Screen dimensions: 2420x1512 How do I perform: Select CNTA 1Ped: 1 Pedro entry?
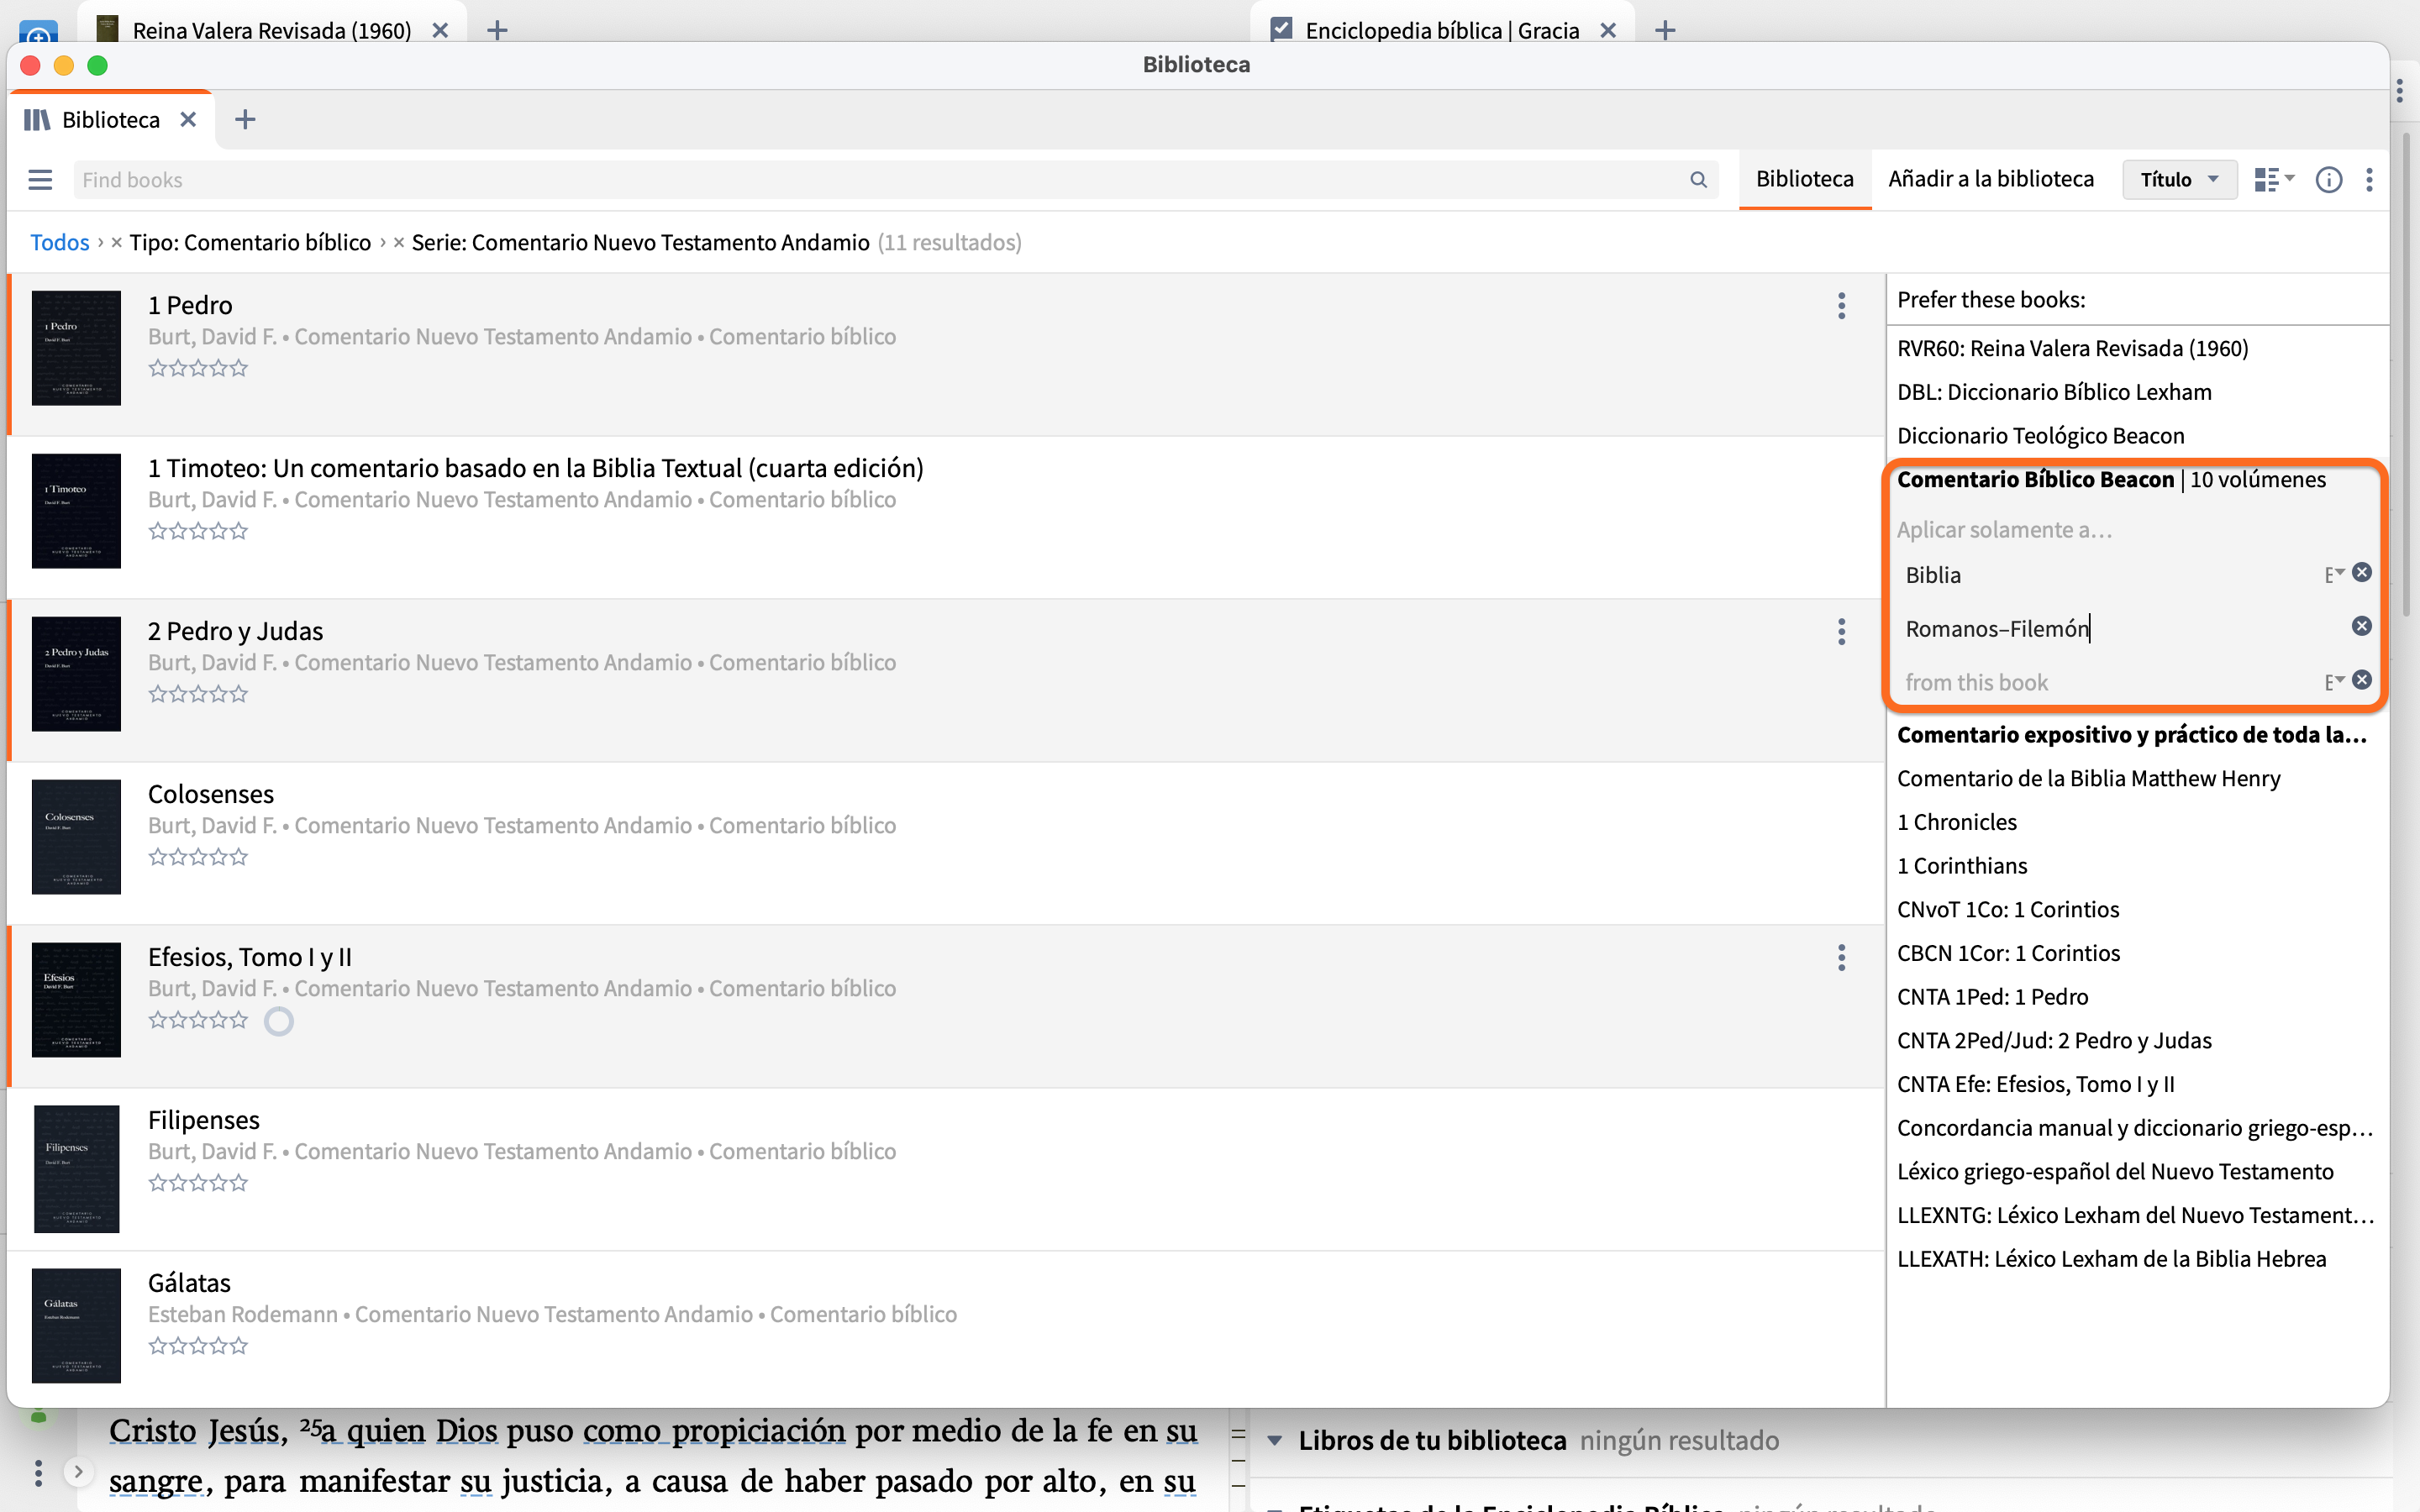pos(1992,997)
